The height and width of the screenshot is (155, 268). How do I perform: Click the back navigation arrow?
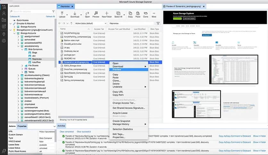click(x=60, y=23)
